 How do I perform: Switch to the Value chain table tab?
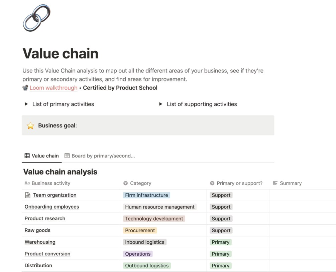[x=45, y=156]
